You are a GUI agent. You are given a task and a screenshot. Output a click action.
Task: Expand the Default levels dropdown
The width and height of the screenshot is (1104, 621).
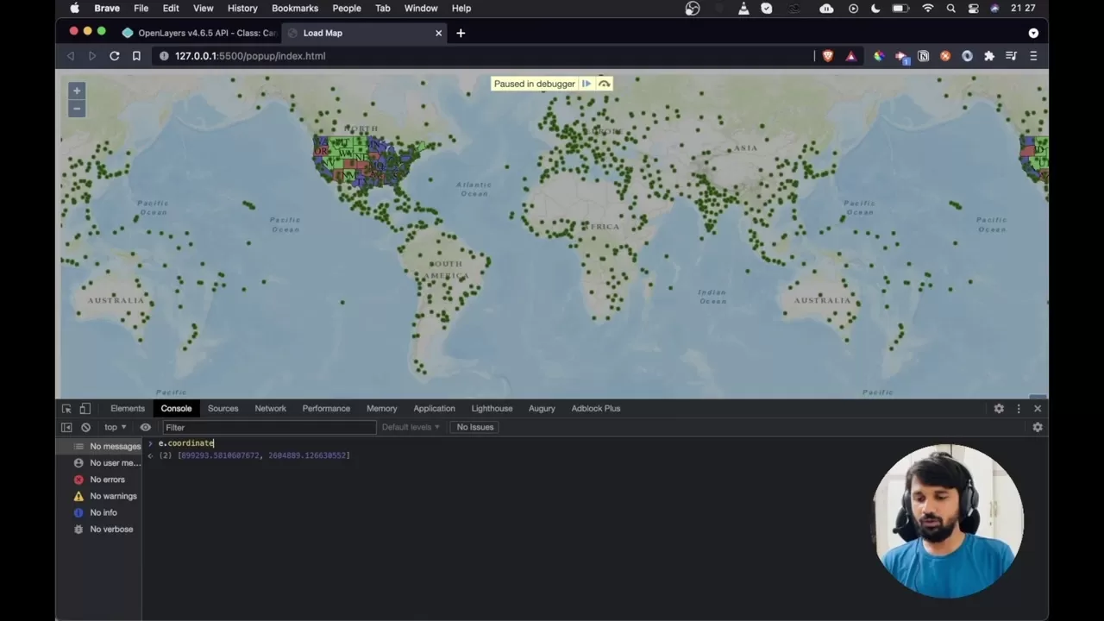tap(411, 428)
